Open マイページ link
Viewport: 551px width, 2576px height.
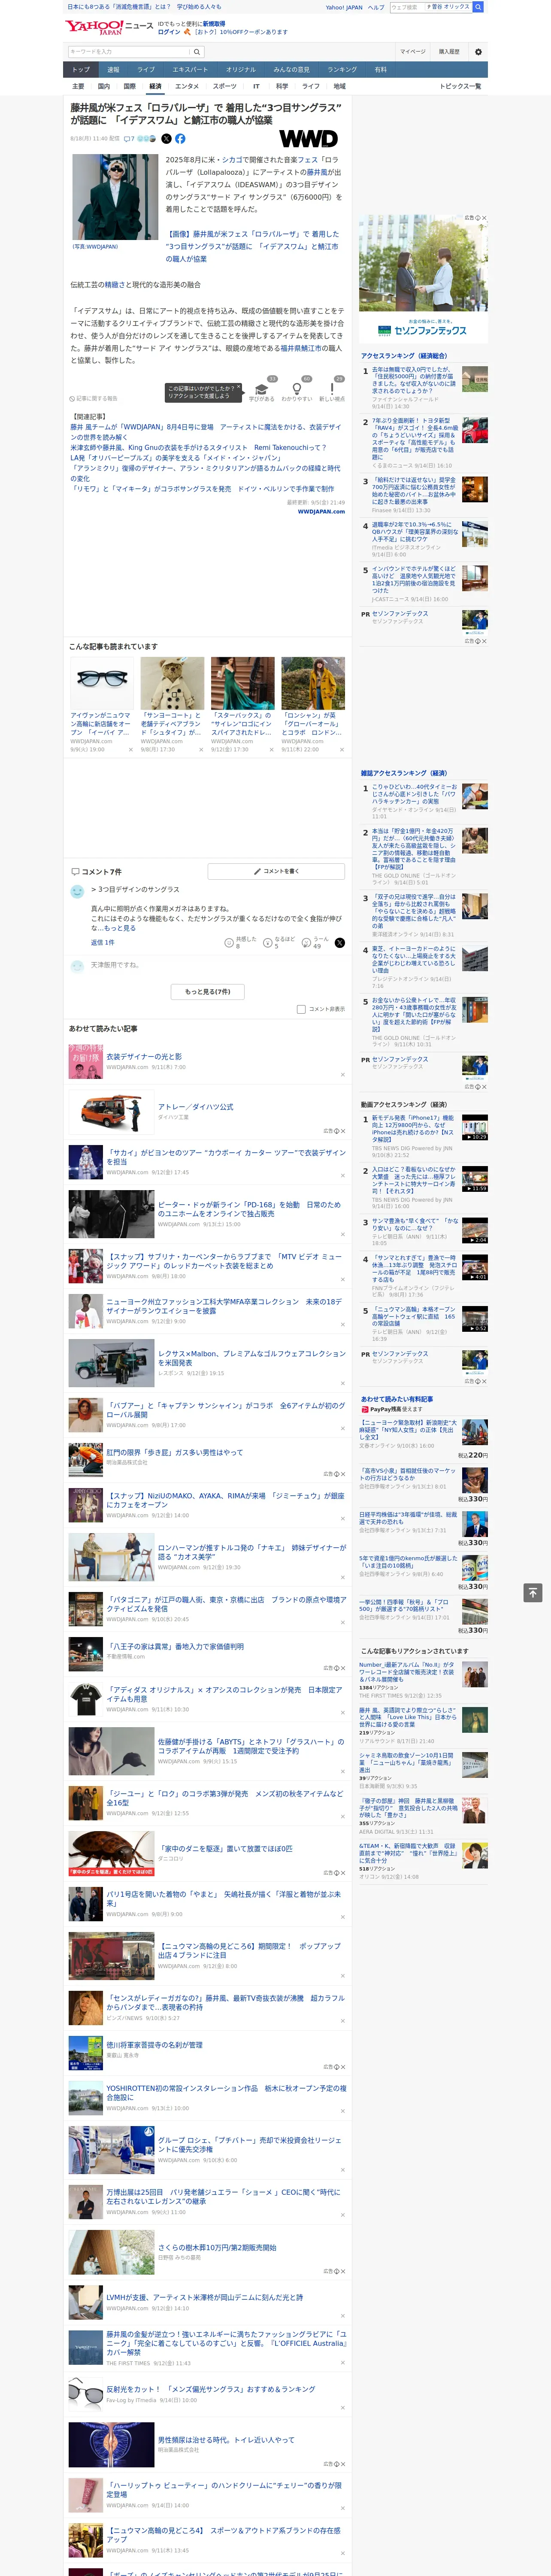[413, 51]
